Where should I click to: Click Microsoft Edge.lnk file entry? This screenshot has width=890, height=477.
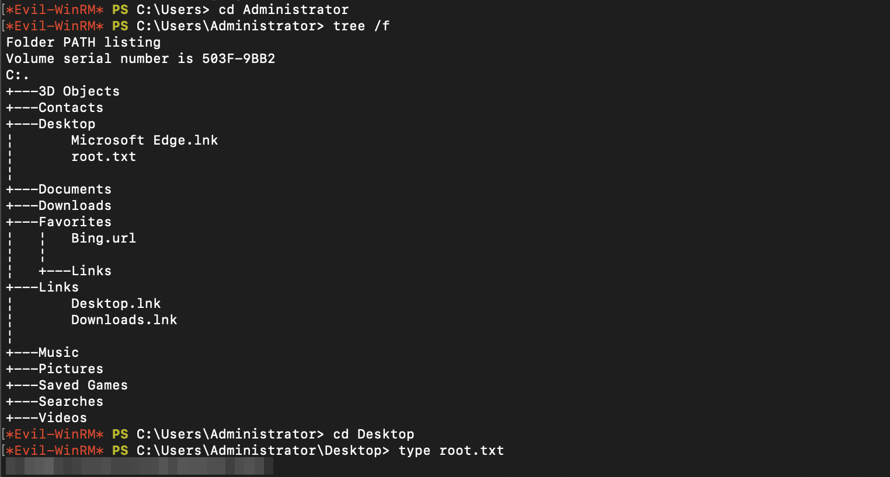(144, 141)
